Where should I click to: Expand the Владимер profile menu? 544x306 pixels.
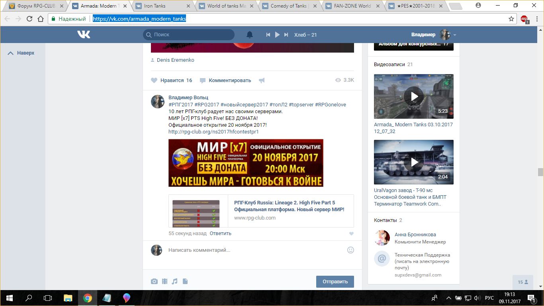454,35
